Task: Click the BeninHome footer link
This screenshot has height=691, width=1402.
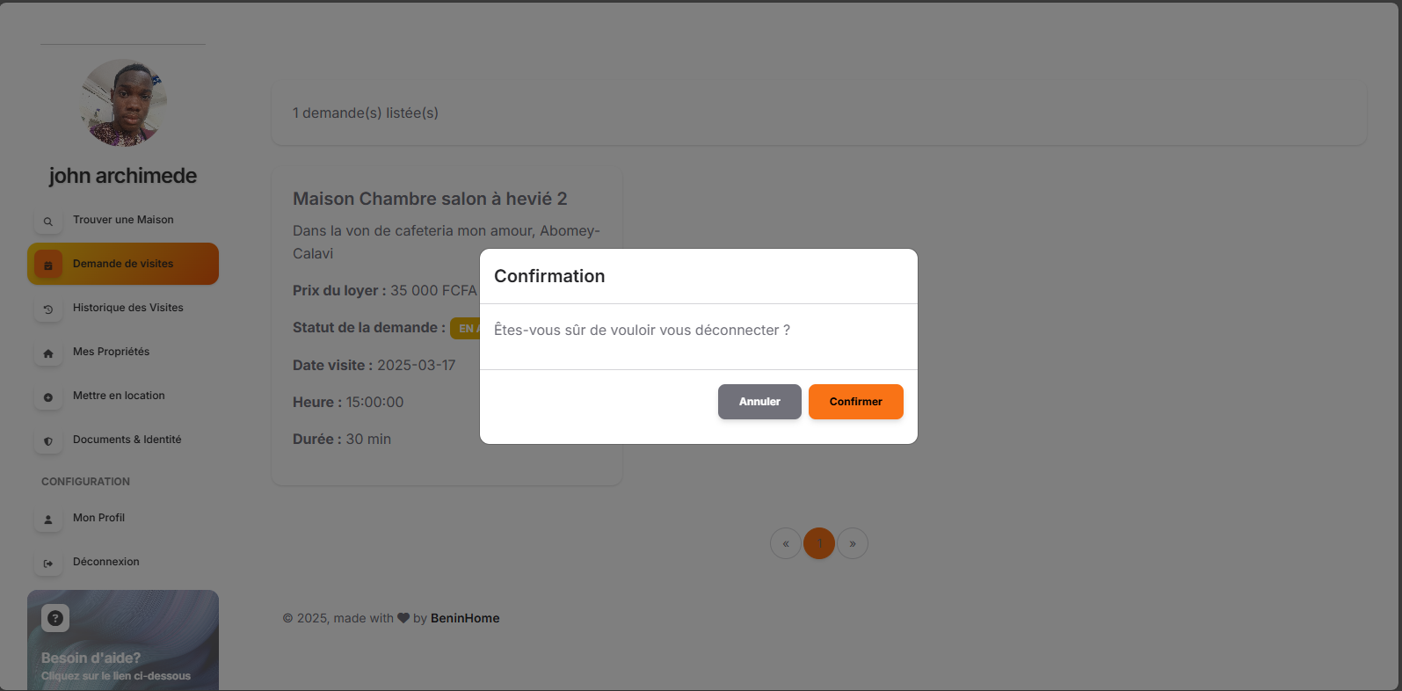Action: (x=465, y=618)
